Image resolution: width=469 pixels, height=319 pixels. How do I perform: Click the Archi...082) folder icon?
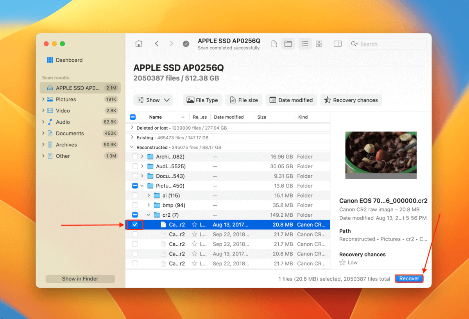[x=150, y=157]
